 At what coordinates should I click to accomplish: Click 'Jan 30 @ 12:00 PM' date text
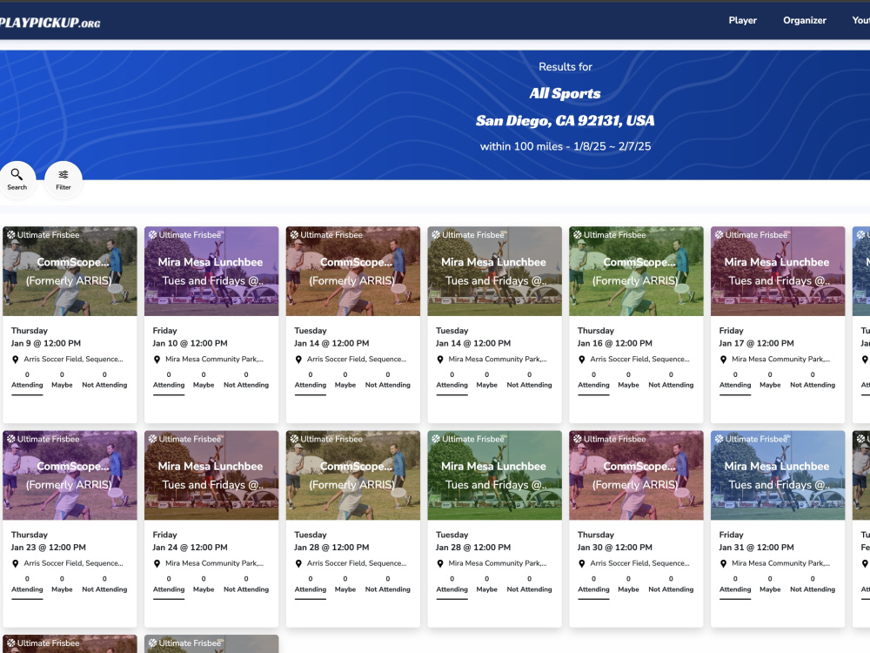point(615,548)
